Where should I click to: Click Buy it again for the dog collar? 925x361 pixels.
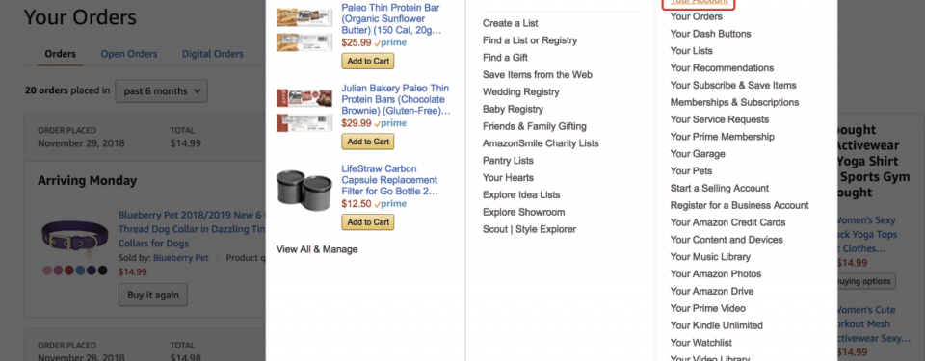tap(153, 295)
